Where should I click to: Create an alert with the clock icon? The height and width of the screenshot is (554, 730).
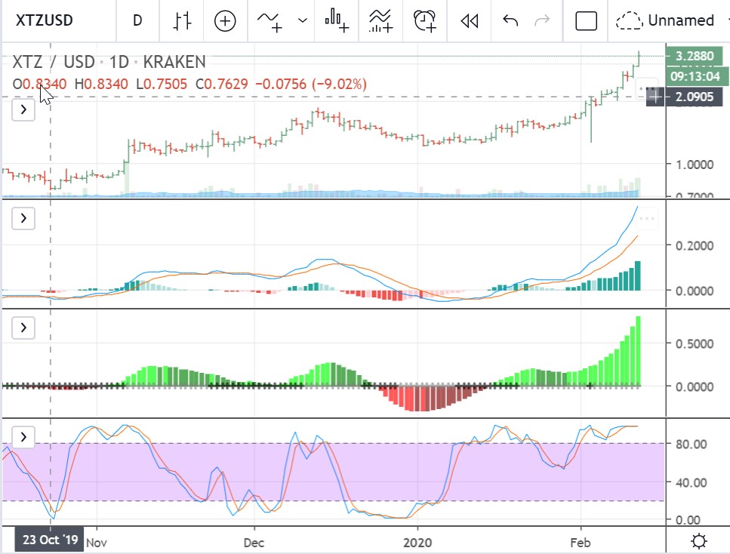424,20
